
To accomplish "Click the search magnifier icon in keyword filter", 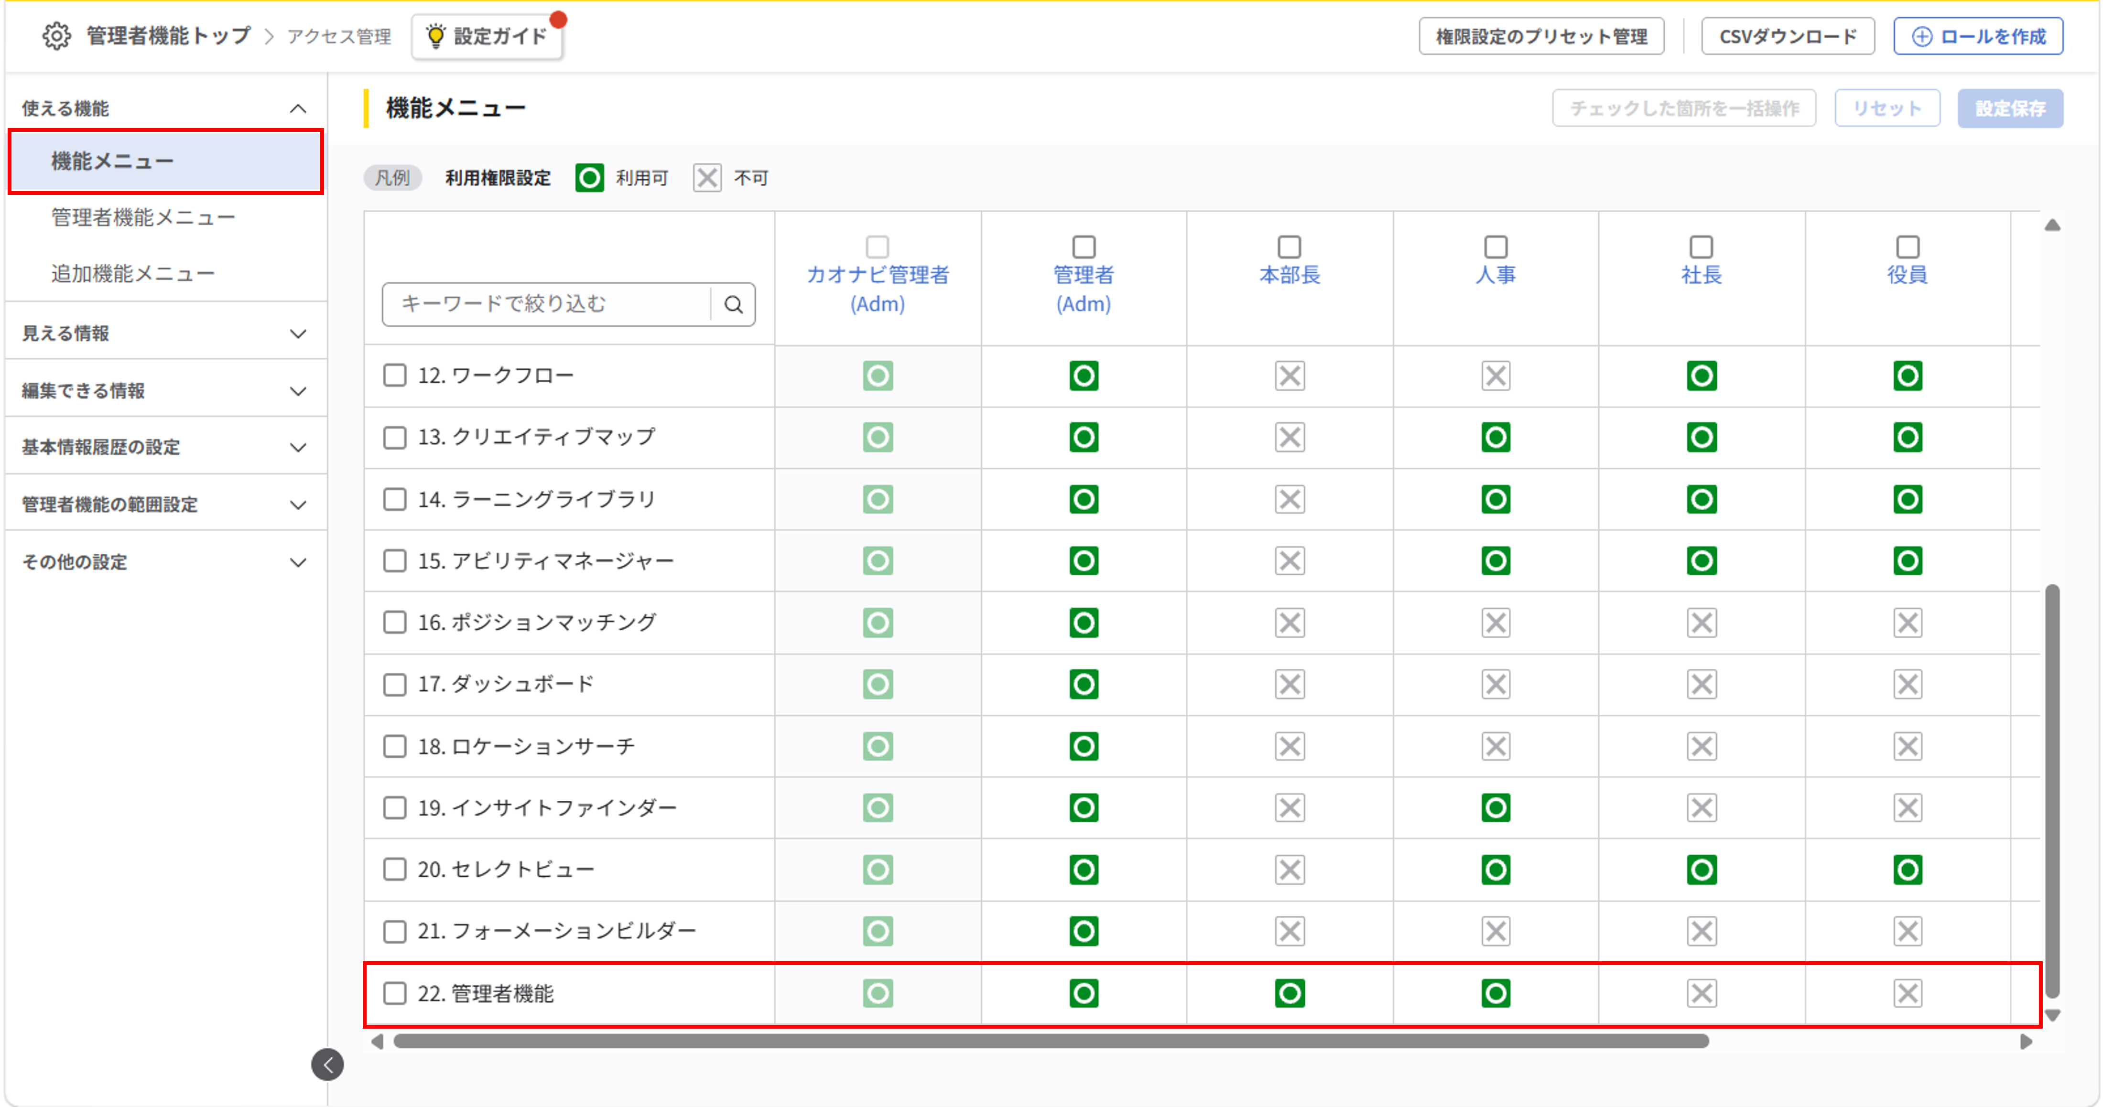I will point(733,304).
